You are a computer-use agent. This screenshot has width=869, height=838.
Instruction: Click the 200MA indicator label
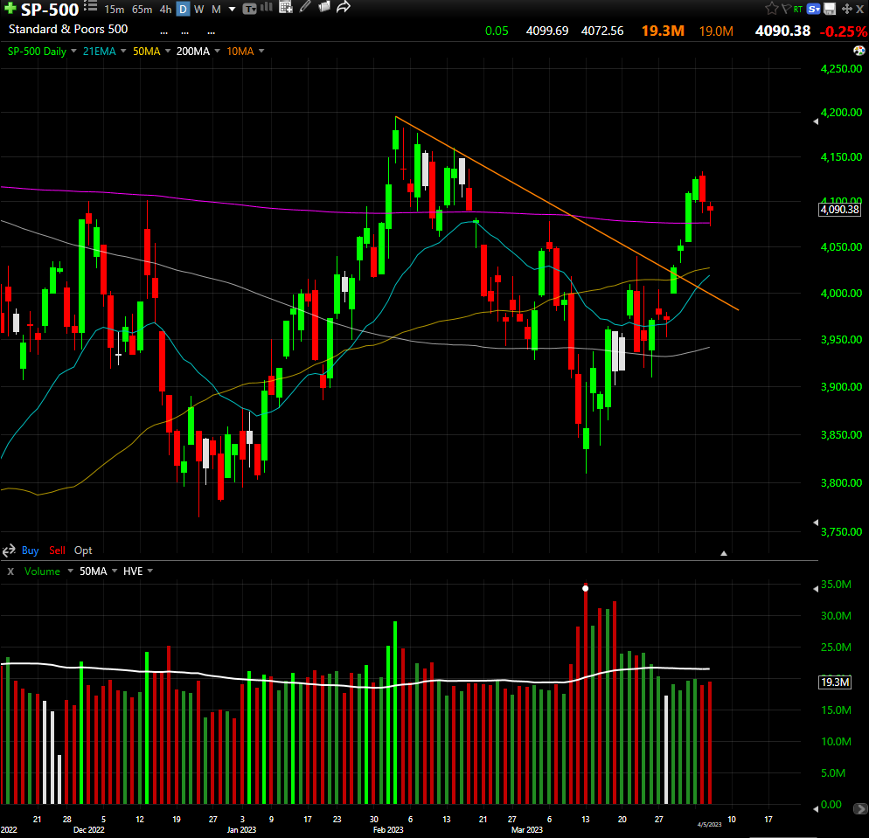193,52
